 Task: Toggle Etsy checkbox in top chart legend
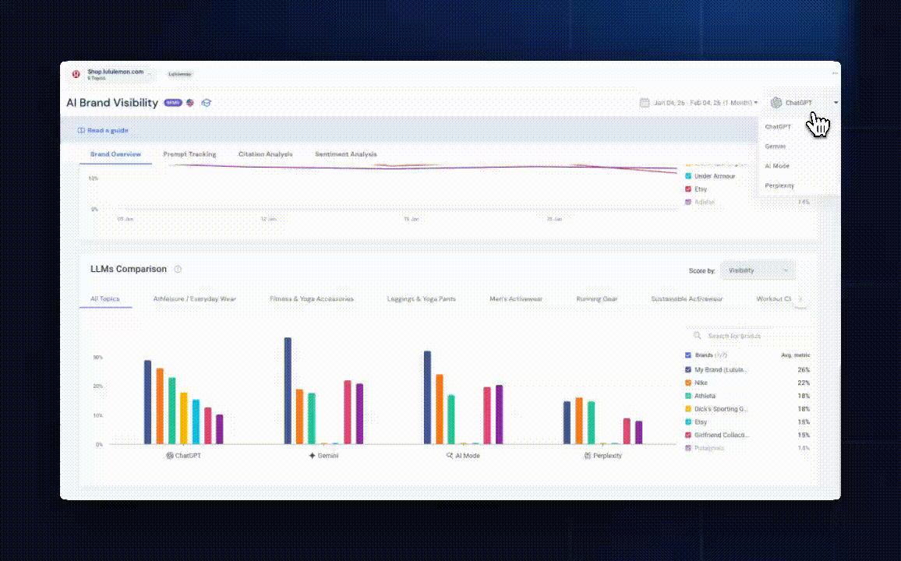[x=688, y=189]
